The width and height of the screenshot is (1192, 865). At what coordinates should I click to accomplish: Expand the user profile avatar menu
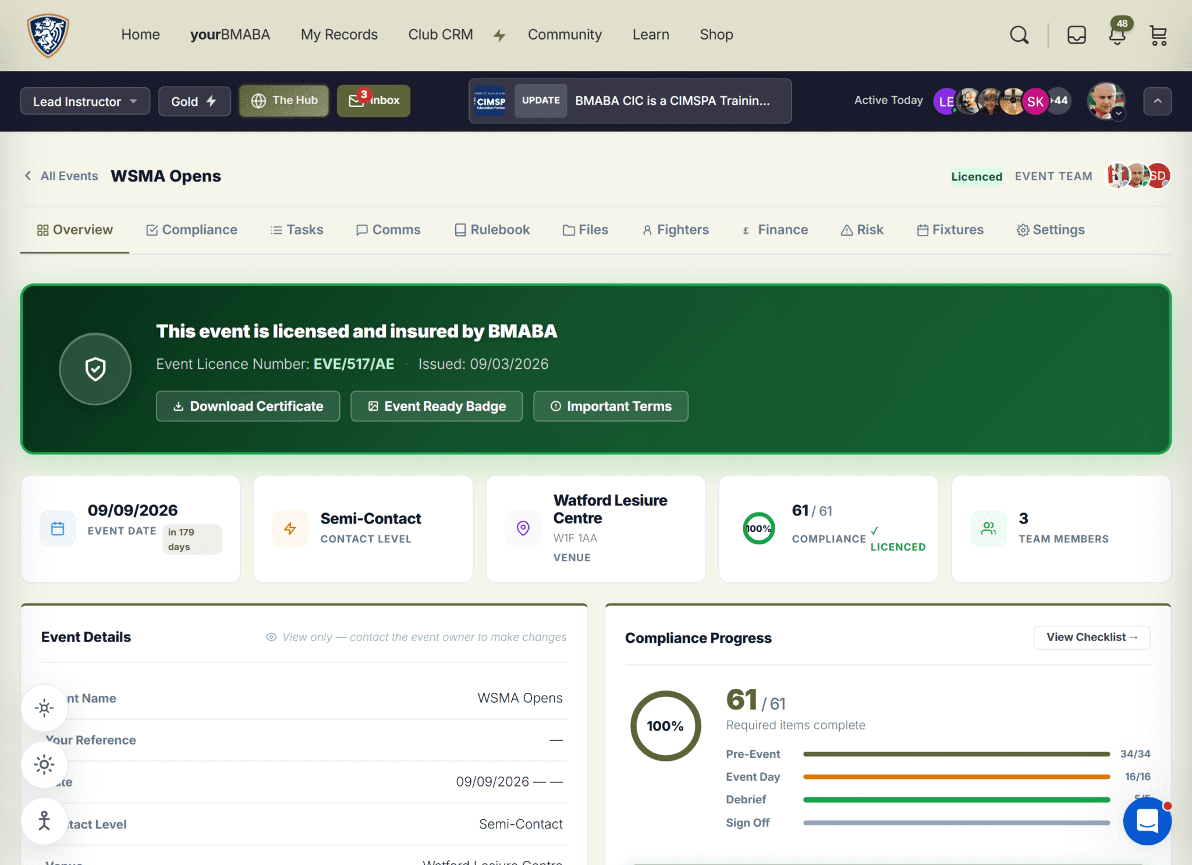pyautogui.click(x=1106, y=101)
